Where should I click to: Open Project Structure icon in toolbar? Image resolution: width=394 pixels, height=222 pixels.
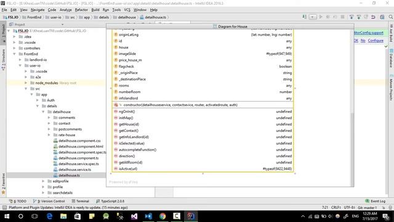[x=382, y=17]
